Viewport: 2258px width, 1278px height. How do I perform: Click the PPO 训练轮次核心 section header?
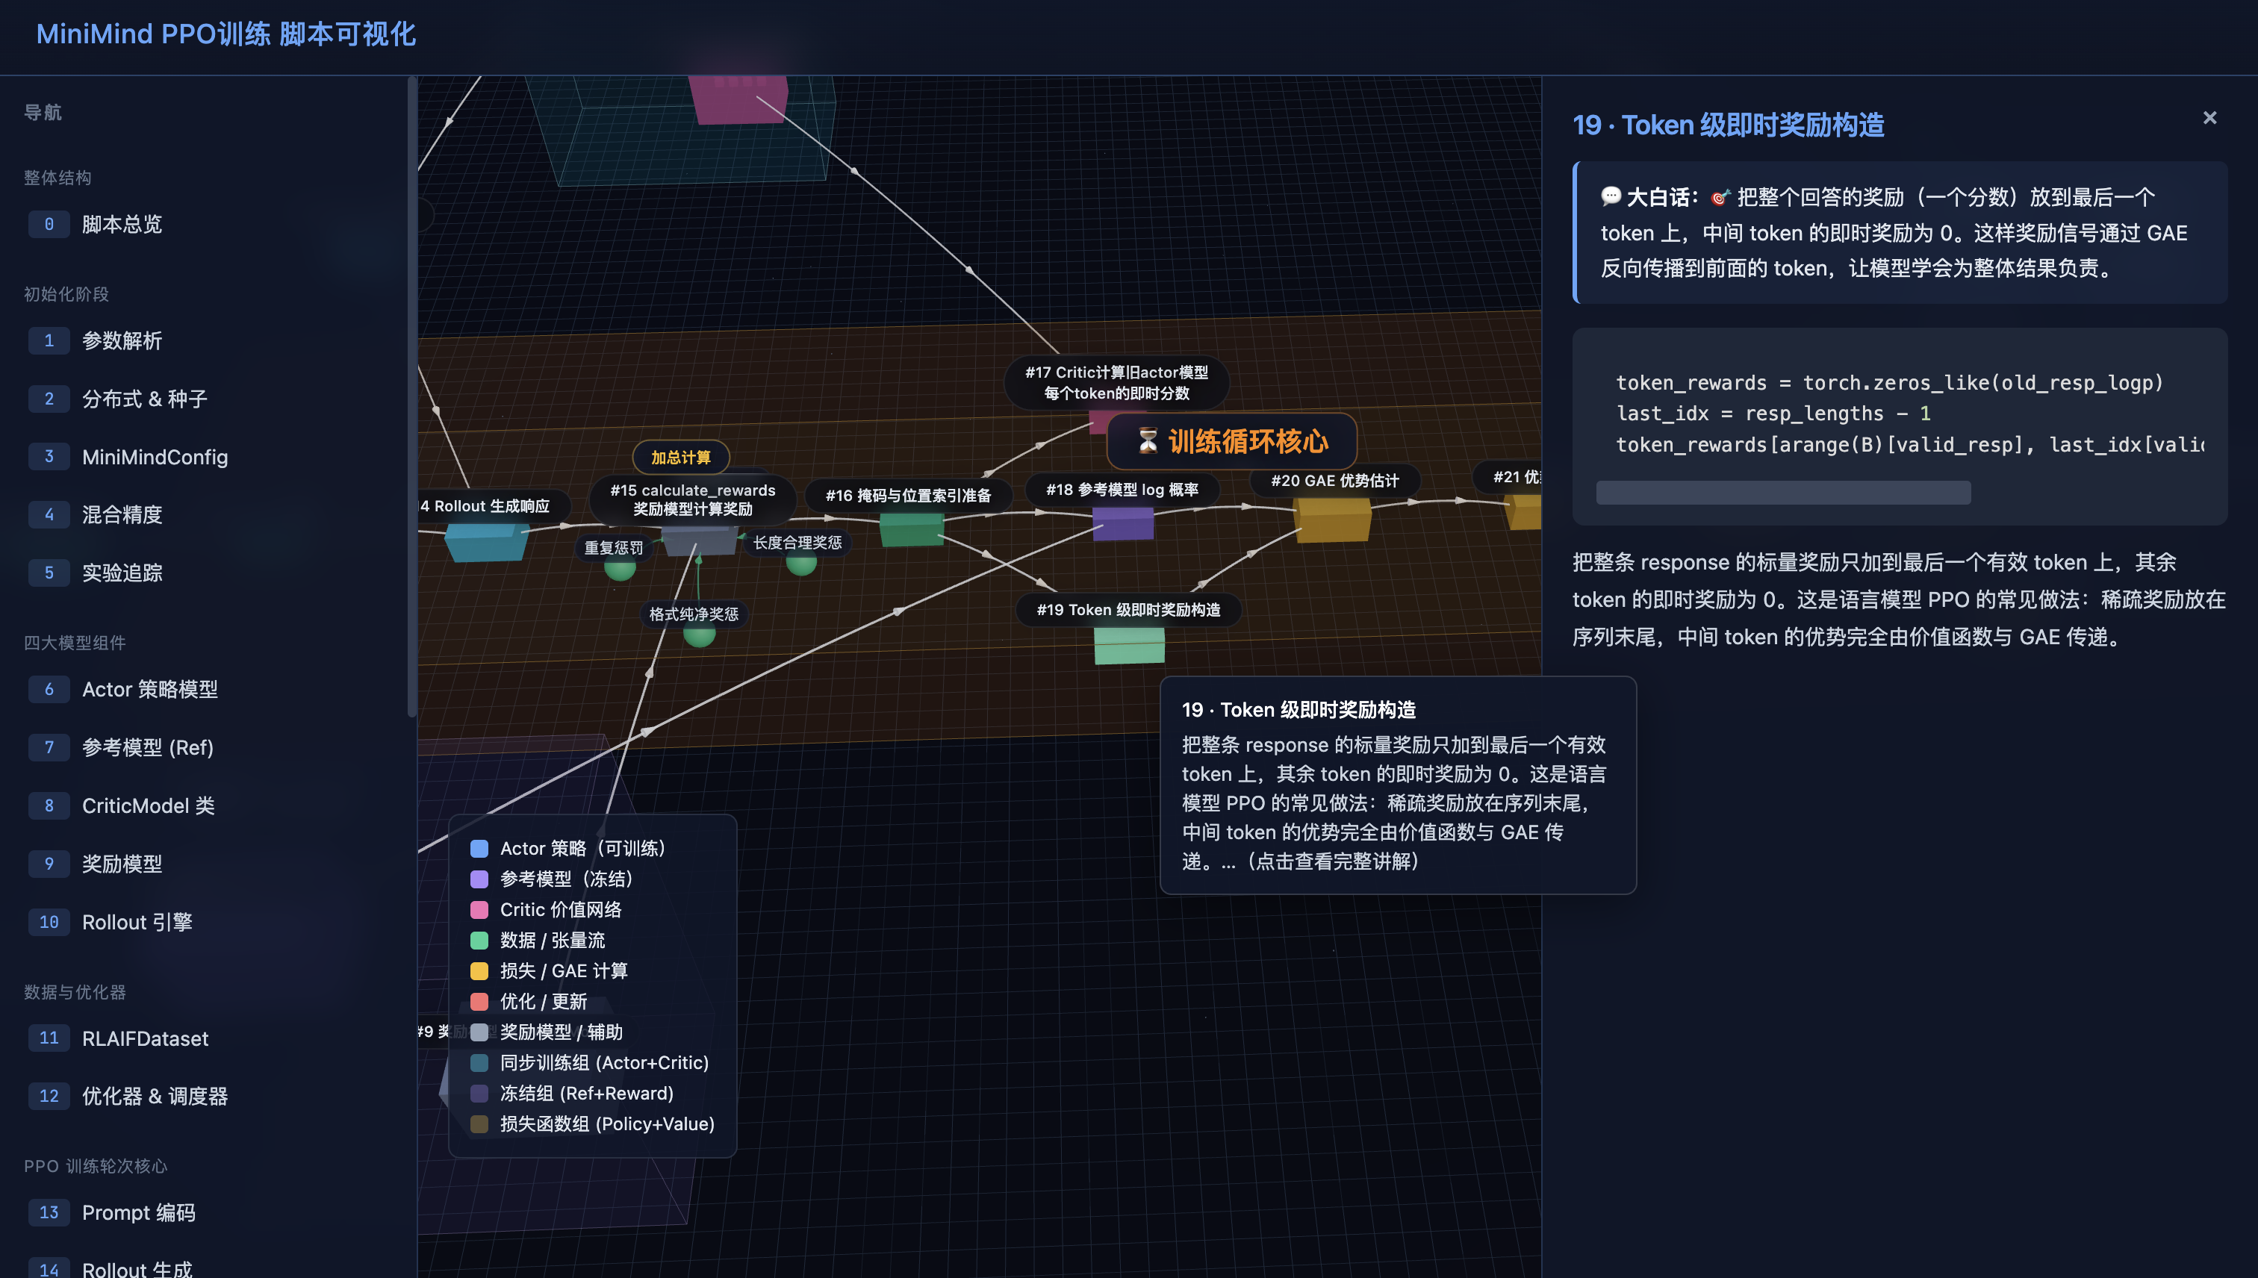point(95,1165)
